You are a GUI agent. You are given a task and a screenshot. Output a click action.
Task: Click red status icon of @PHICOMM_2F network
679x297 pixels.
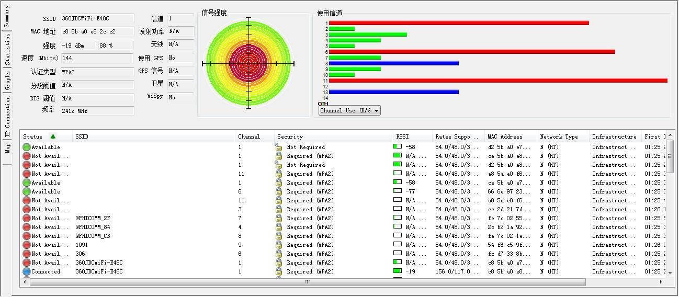coord(27,219)
